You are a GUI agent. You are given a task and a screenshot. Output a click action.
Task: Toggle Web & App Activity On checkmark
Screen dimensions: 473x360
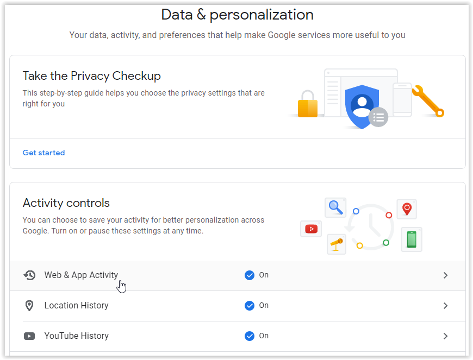250,275
